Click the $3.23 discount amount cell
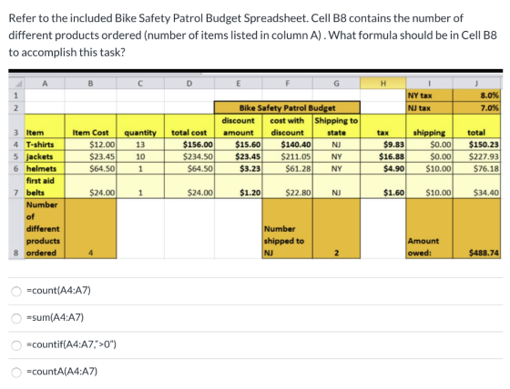The image size is (510, 389). pyautogui.click(x=238, y=168)
